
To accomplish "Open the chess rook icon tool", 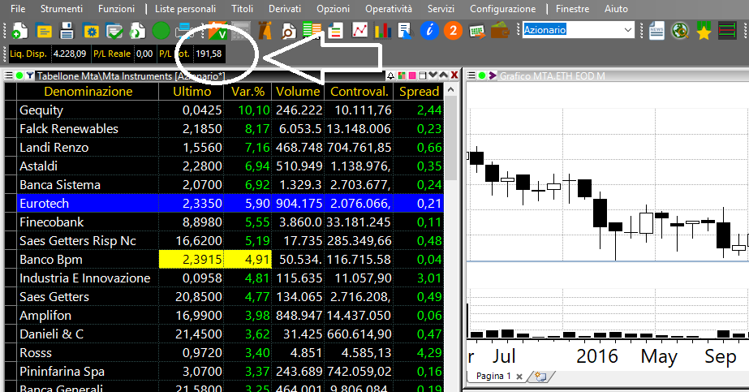I will [265, 31].
